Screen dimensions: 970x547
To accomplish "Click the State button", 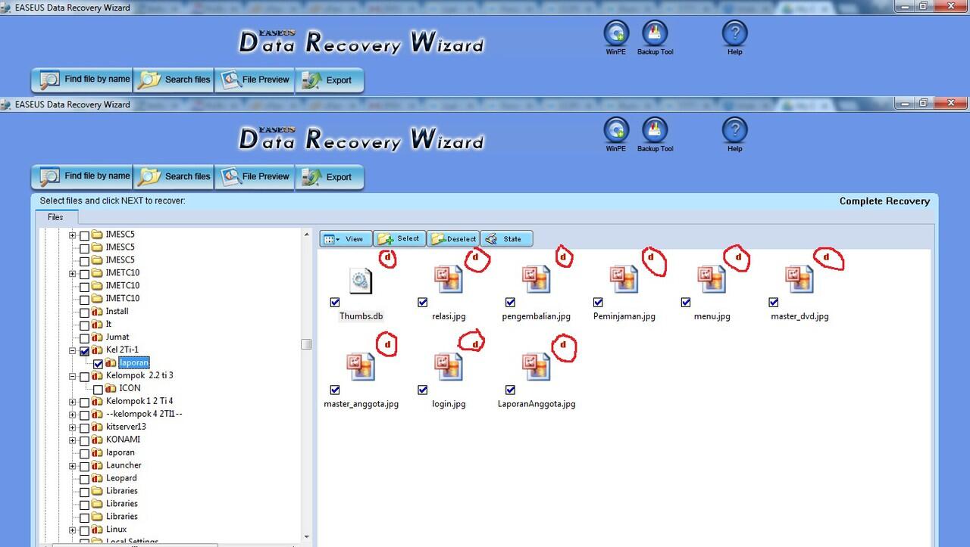I will click(x=506, y=239).
